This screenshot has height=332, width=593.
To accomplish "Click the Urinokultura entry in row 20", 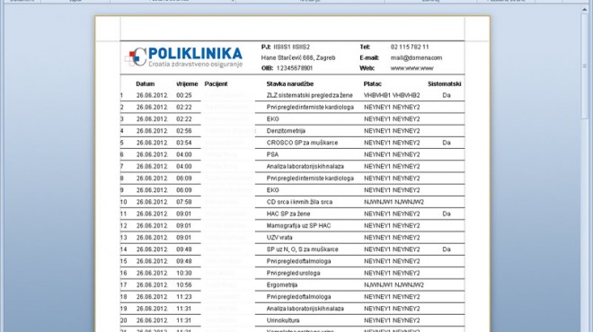I will 283,320.
